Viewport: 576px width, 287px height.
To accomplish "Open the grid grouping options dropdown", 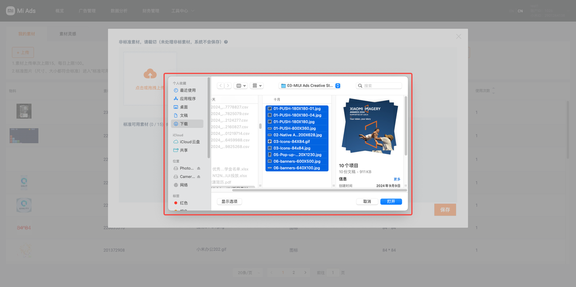I will point(257,85).
